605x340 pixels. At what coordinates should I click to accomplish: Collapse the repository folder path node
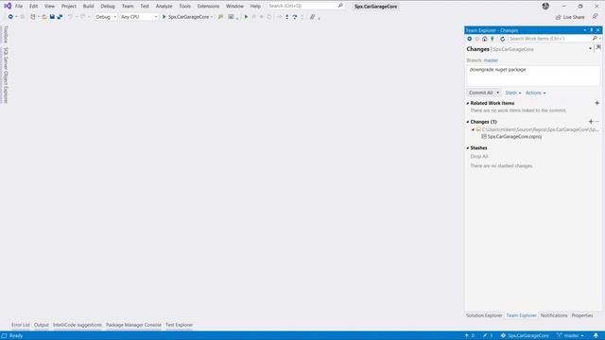click(473, 129)
